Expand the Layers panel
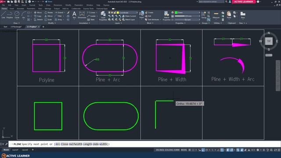Viewport: 281px width, 158px height. coord(118,23)
